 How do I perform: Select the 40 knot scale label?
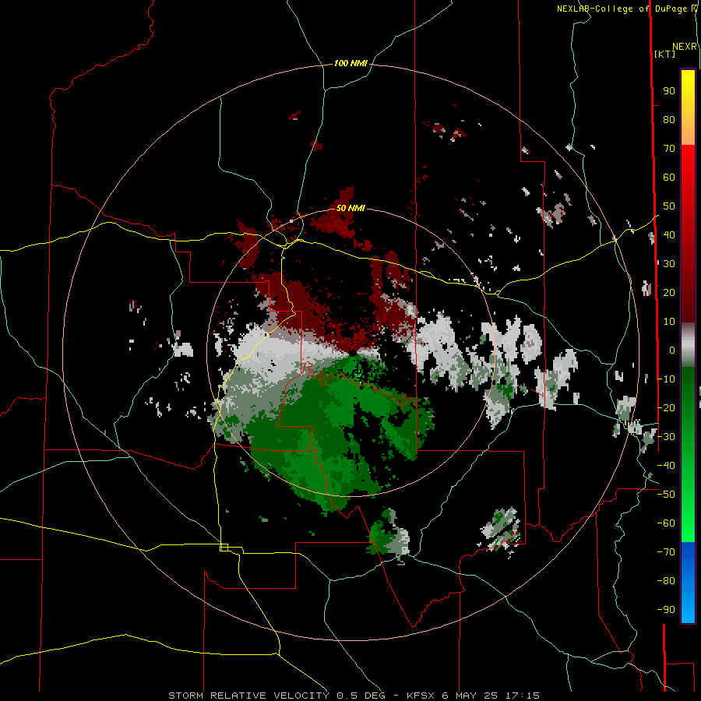tap(669, 235)
